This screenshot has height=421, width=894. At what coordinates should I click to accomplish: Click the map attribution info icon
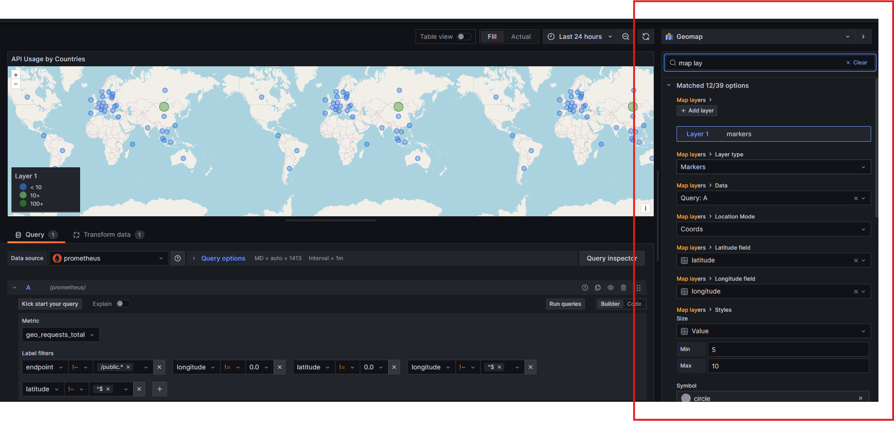pos(645,208)
